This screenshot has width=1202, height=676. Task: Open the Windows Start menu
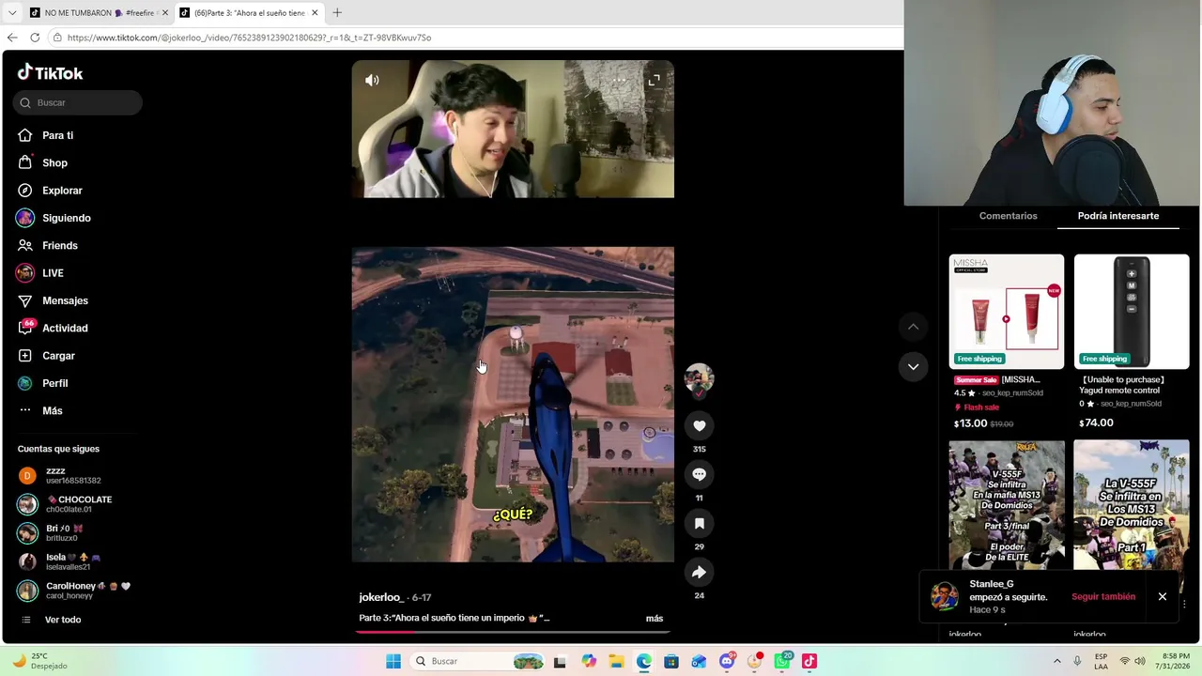click(393, 661)
